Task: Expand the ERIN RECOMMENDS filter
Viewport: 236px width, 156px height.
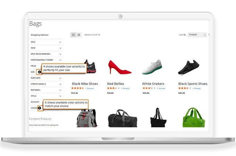Action: (47, 54)
